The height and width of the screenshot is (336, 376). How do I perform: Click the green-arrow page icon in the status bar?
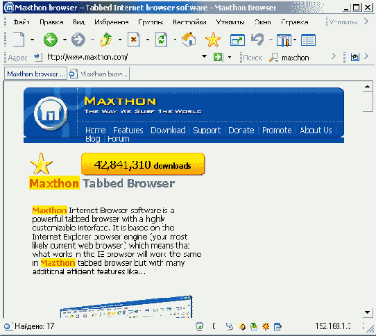[x=254, y=326]
